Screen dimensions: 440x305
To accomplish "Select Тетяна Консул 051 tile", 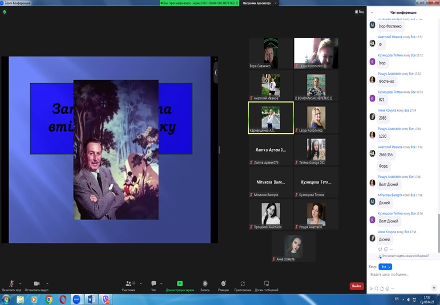I will tap(316, 150).
